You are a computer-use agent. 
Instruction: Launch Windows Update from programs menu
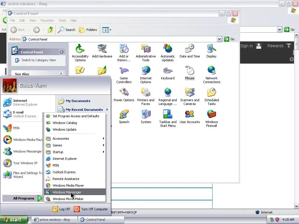point(75,129)
